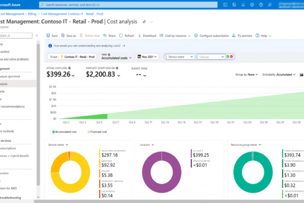
Task: Refresh the cost data
Action: coord(127,36)
